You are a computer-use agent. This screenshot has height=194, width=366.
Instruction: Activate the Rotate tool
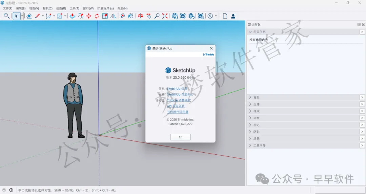97,16
